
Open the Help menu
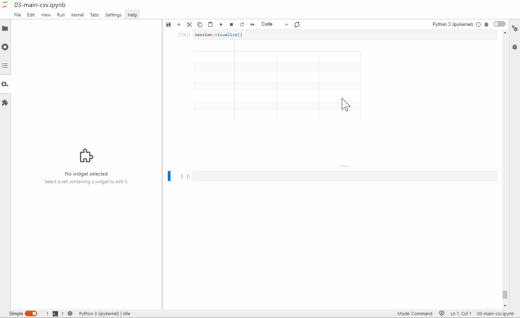[132, 15]
